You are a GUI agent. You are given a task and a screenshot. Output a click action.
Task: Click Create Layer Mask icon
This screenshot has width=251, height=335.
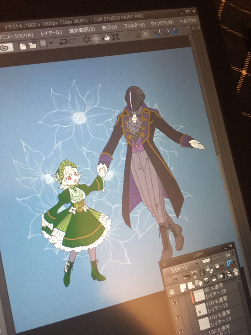click(x=221, y=276)
